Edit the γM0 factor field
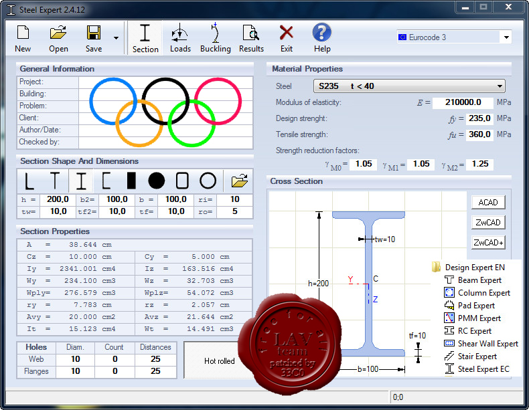Screen dimensions: 529x410 pos(364,164)
